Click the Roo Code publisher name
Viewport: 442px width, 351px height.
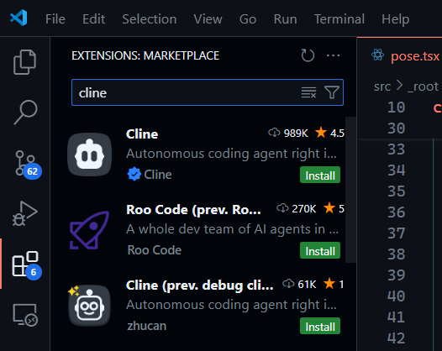pyautogui.click(x=154, y=250)
